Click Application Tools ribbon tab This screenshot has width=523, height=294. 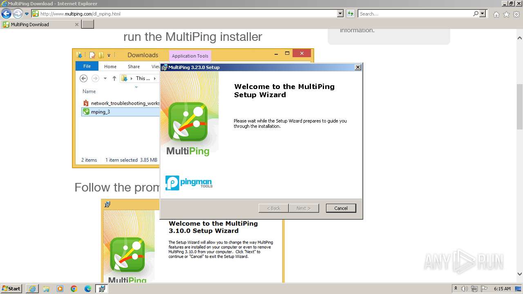190,56
